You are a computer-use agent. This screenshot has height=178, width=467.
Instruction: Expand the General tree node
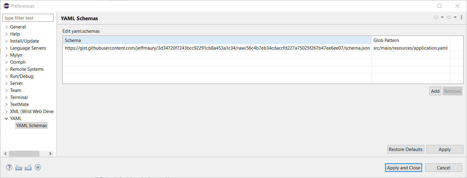pos(6,27)
